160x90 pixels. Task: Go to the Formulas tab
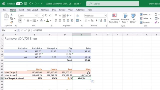pyautogui.click(x=45, y=10)
